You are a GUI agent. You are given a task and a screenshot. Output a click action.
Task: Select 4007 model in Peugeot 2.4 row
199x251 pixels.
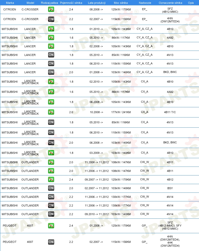(x=30, y=226)
